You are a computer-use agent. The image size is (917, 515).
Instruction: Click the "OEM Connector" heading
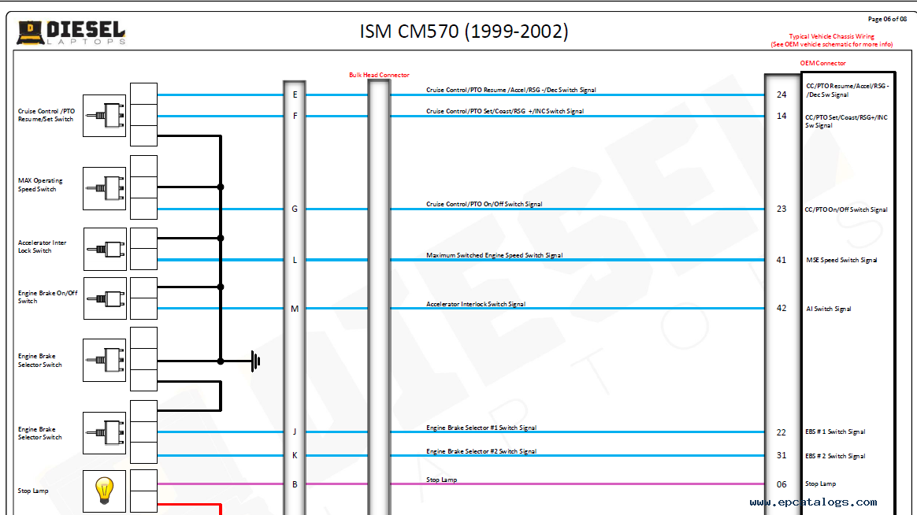tap(822, 63)
